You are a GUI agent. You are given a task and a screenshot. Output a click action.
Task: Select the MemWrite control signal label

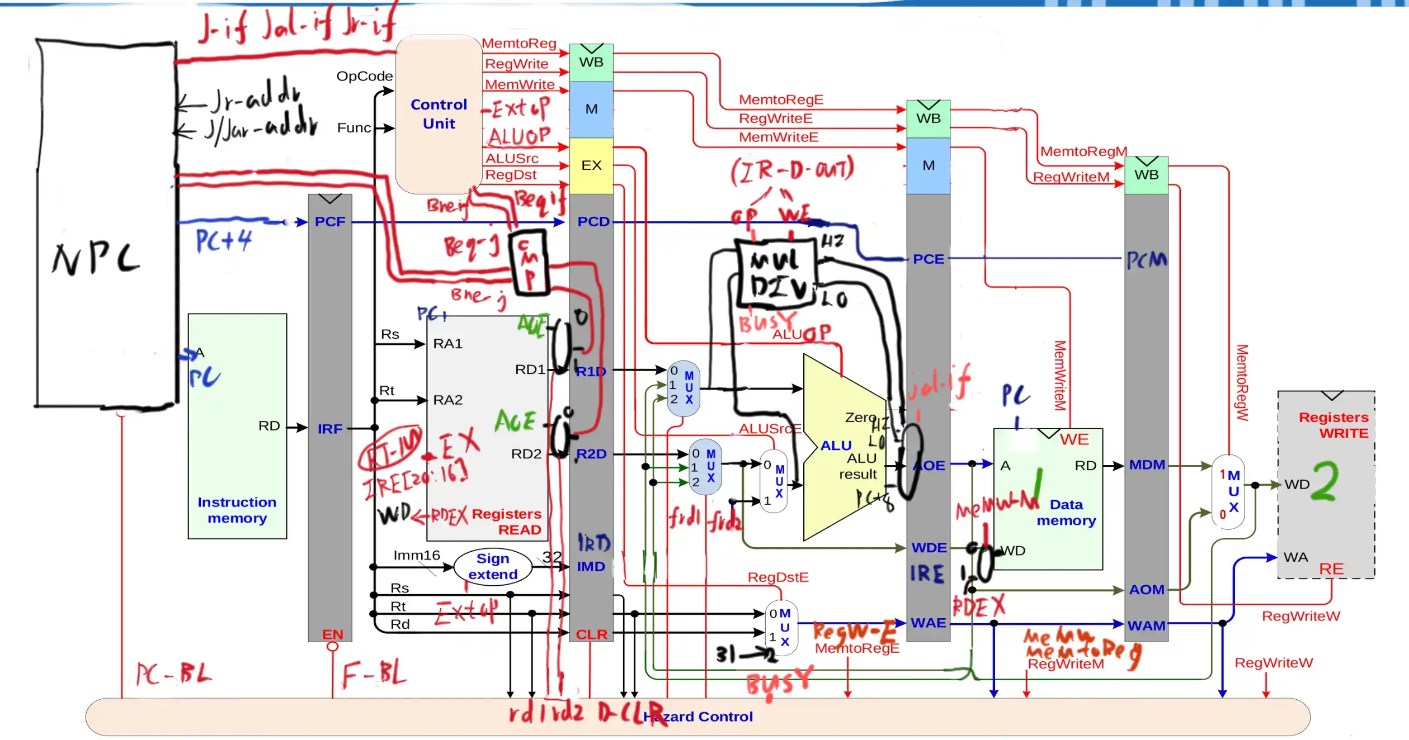520,84
